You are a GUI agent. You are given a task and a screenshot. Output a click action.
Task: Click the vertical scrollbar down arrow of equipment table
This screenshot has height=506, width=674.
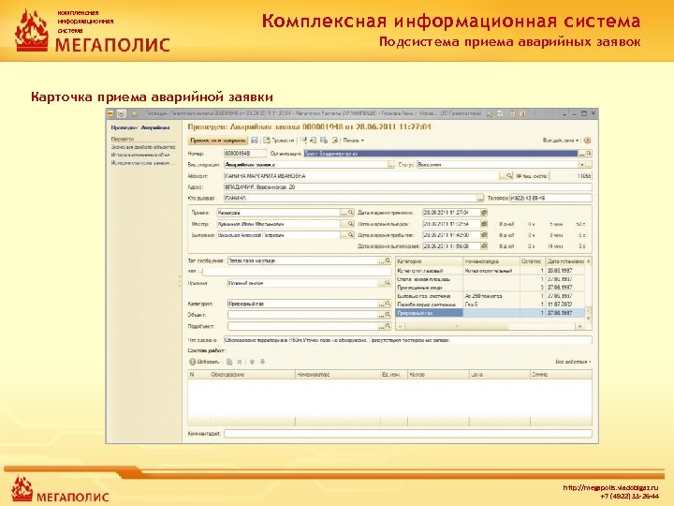click(589, 318)
